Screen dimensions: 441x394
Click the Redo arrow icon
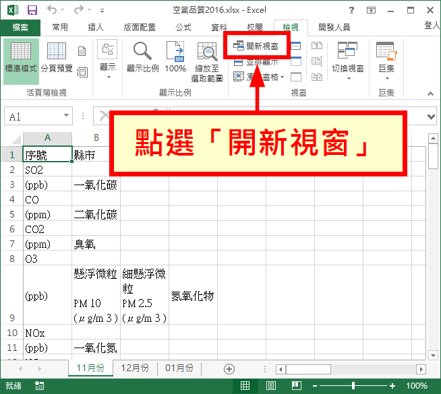pyautogui.click(x=78, y=10)
